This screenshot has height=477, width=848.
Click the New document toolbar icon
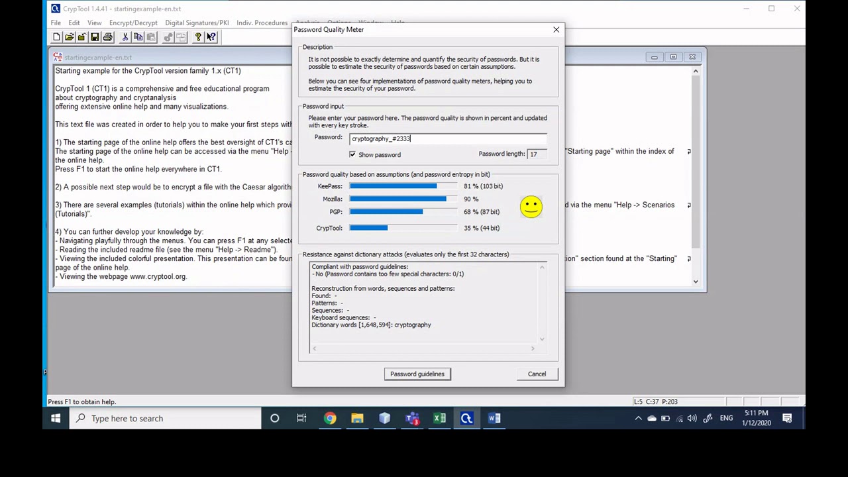click(x=56, y=37)
